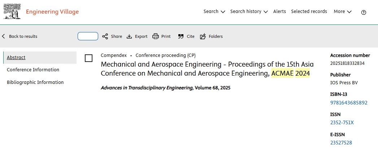Open Selected records in top navigation
Screen dimensions: 378x148
(x=309, y=12)
